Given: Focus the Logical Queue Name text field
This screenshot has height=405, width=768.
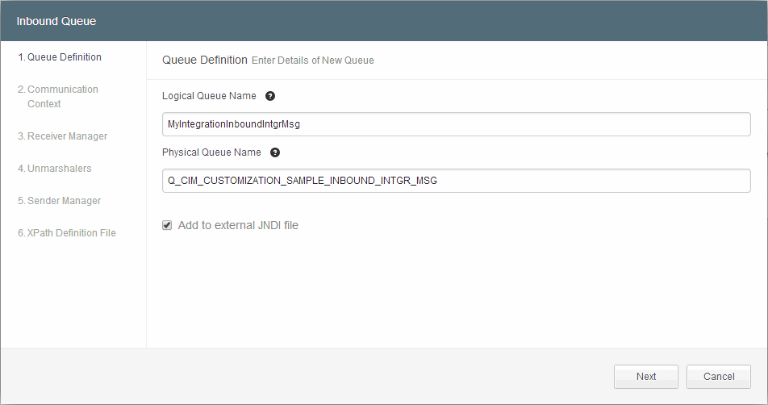Looking at the screenshot, I should pos(456,124).
